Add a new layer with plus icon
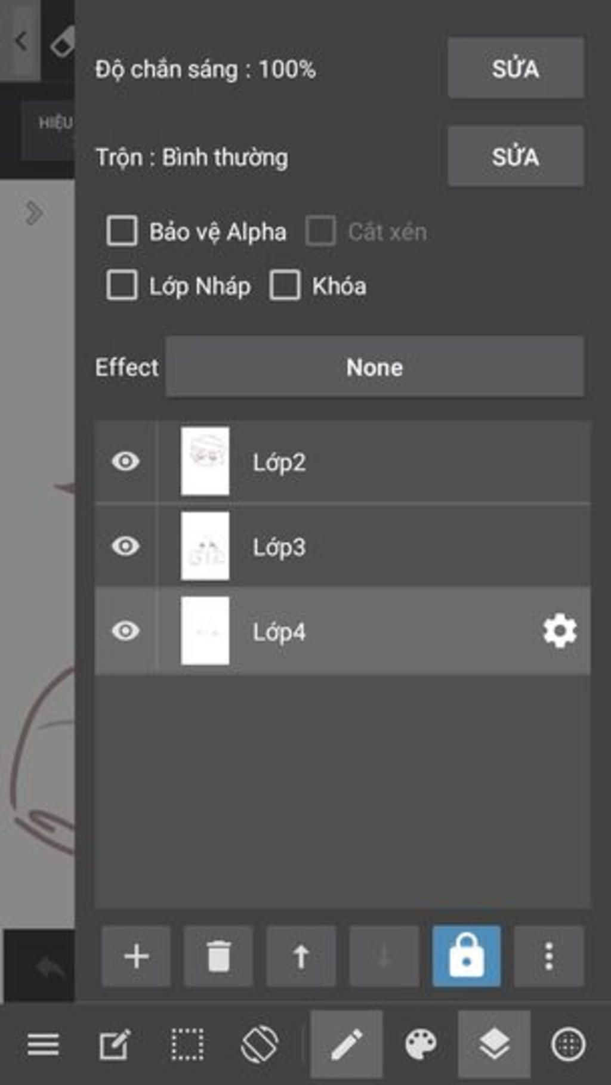Image resolution: width=611 pixels, height=1085 pixels. (136, 956)
